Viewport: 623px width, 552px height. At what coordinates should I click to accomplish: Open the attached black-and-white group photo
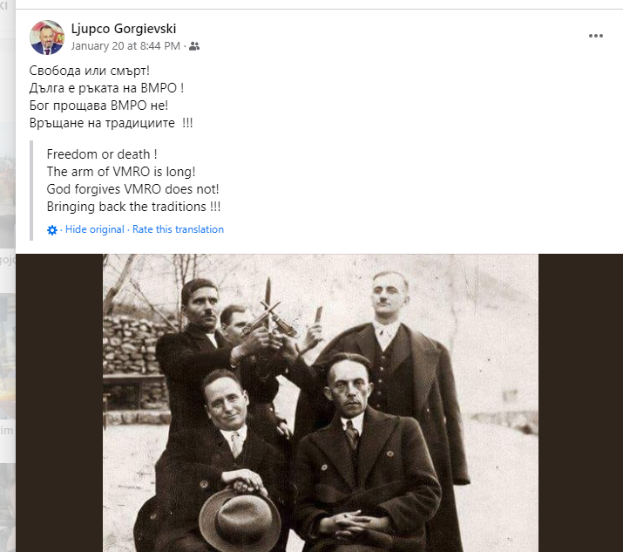click(x=321, y=403)
